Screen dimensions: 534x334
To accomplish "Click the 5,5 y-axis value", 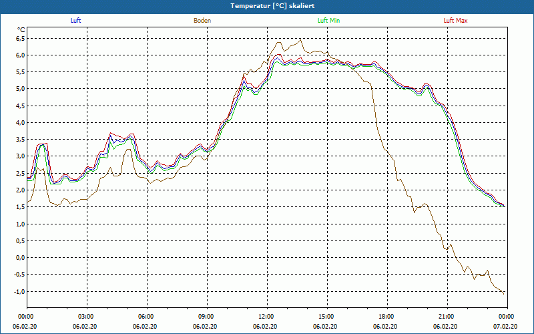I will pyautogui.click(x=21, y=72).
